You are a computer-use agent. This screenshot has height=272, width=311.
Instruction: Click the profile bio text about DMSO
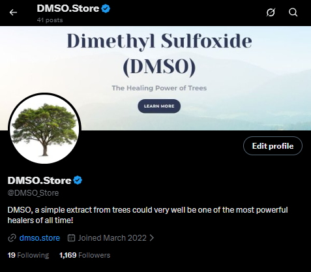click(x=148, y=215)
